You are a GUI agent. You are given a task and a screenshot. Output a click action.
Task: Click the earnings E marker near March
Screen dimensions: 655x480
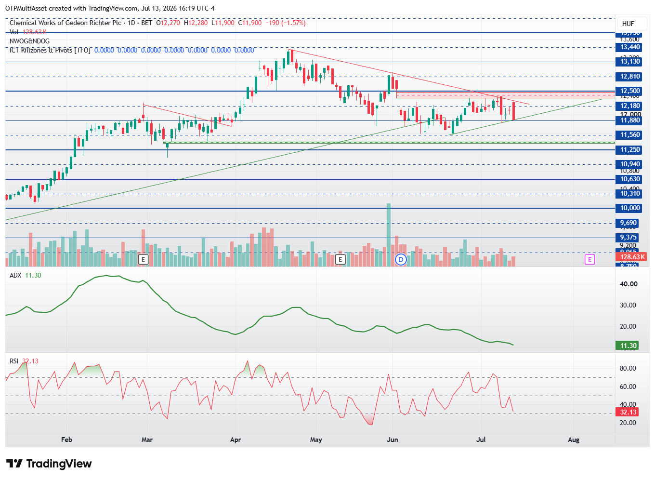(x=143, y=260)
